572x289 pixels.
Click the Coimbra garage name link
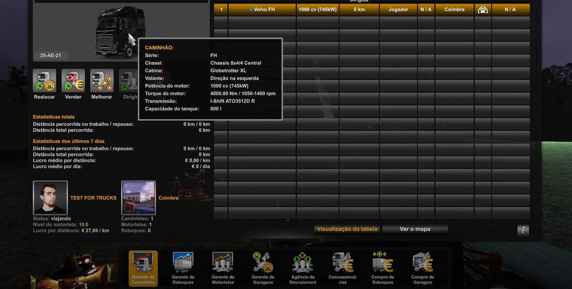[168, 198]
